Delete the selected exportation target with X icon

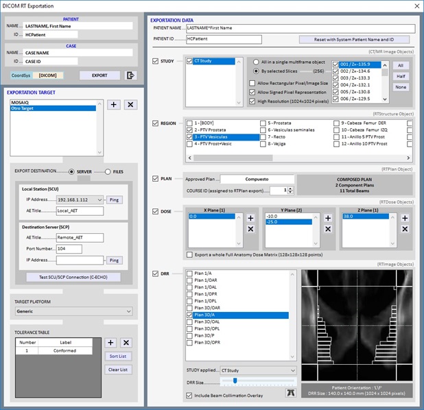point(130,104)
